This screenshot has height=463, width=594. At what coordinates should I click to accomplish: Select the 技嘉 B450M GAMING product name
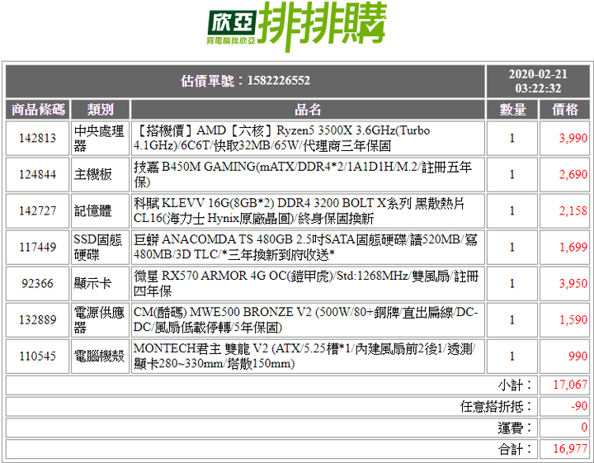[303, 174]
